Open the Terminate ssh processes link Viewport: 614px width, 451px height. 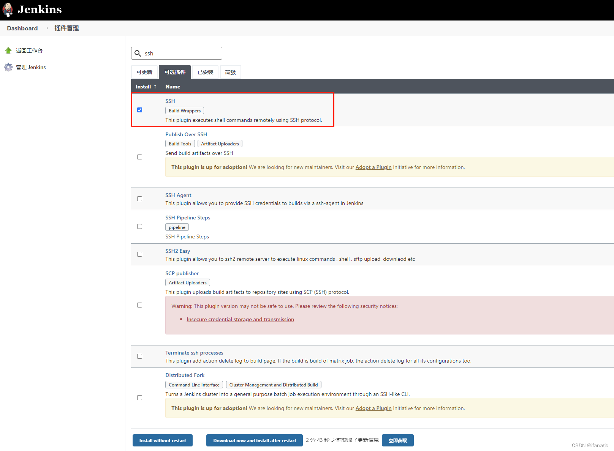click(194, 353)
